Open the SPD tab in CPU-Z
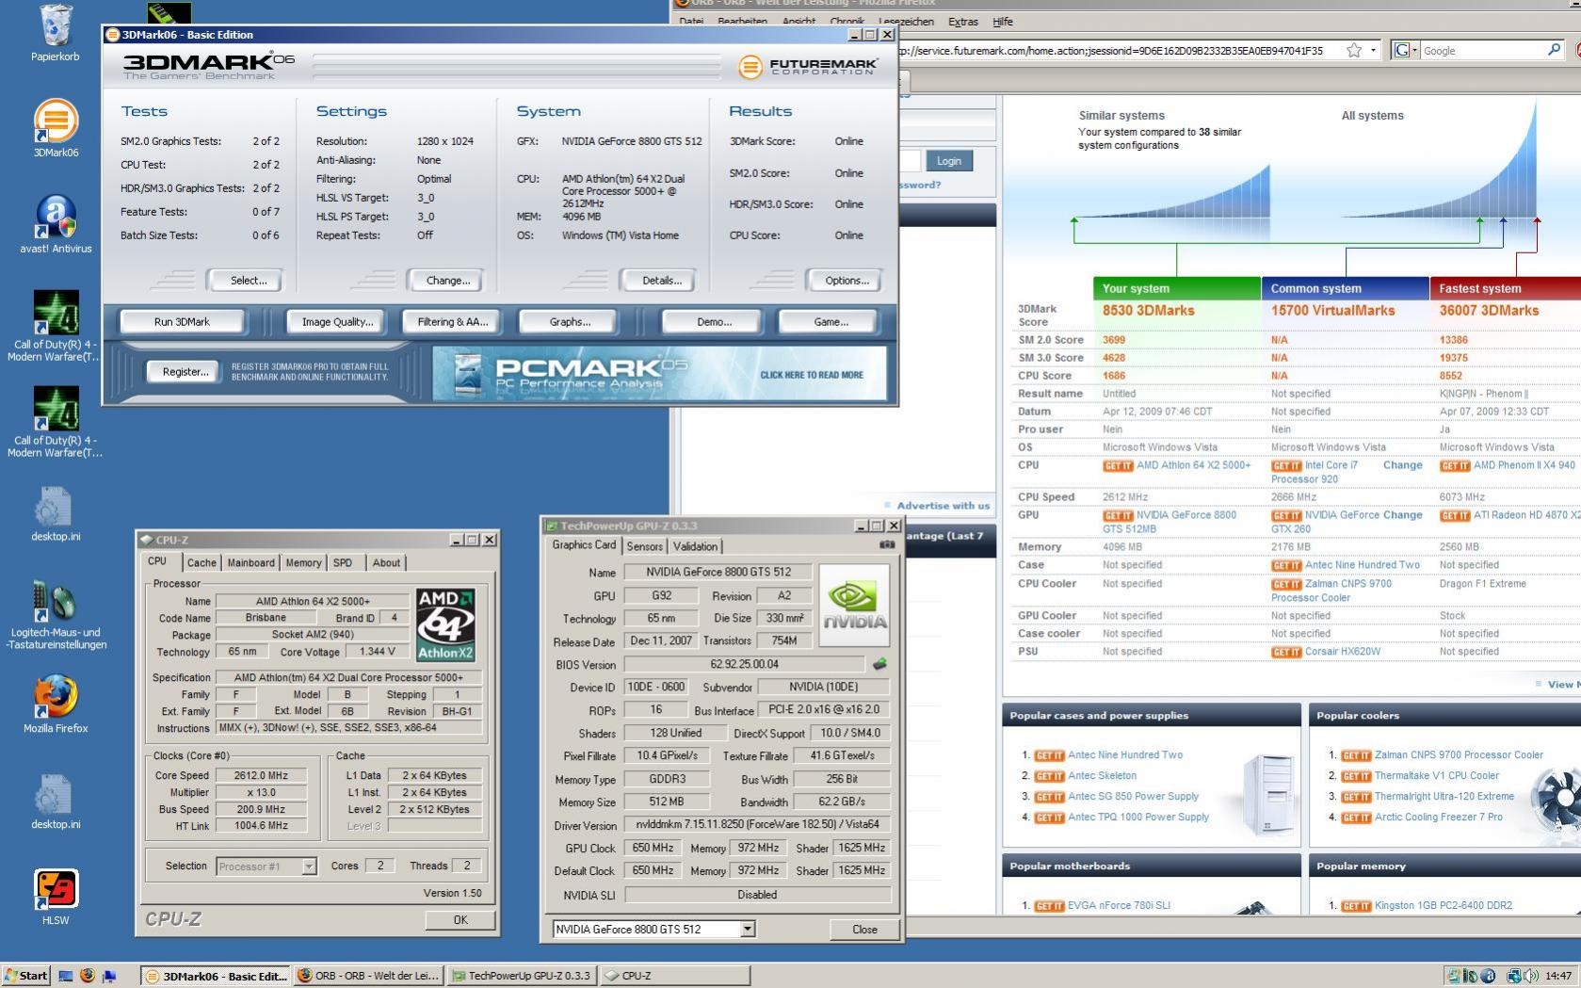Screen dimensions: 1581x988 tap(343, 562)
